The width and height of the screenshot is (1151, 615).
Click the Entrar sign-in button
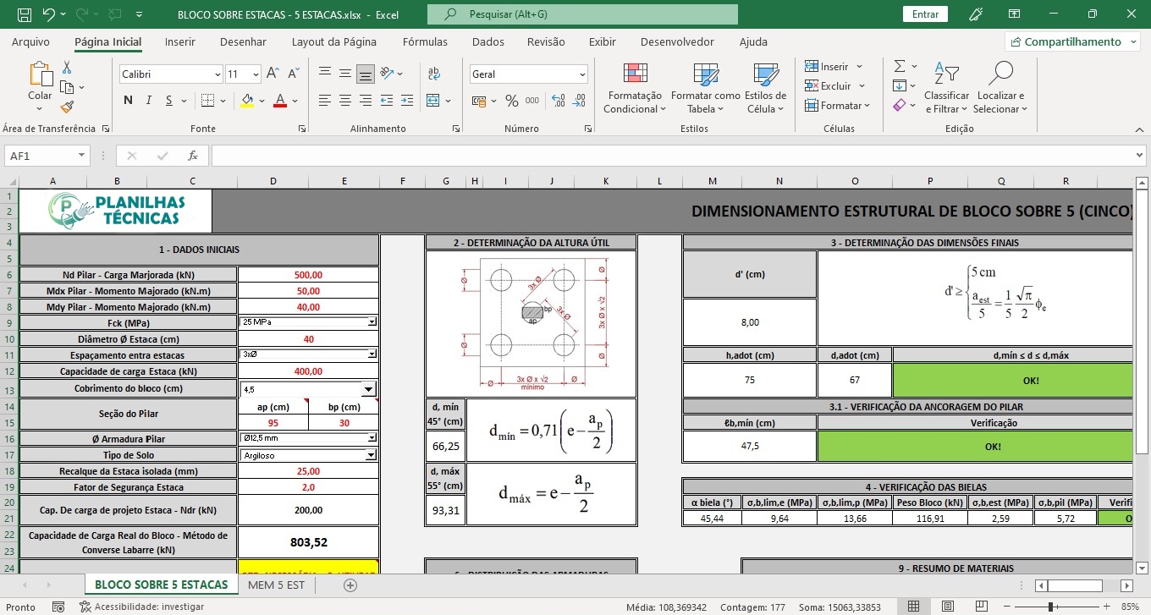click(x=925, y=14)
